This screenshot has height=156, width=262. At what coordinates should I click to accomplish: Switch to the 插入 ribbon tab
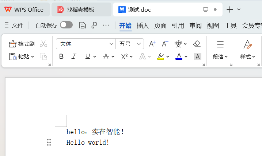143,26
